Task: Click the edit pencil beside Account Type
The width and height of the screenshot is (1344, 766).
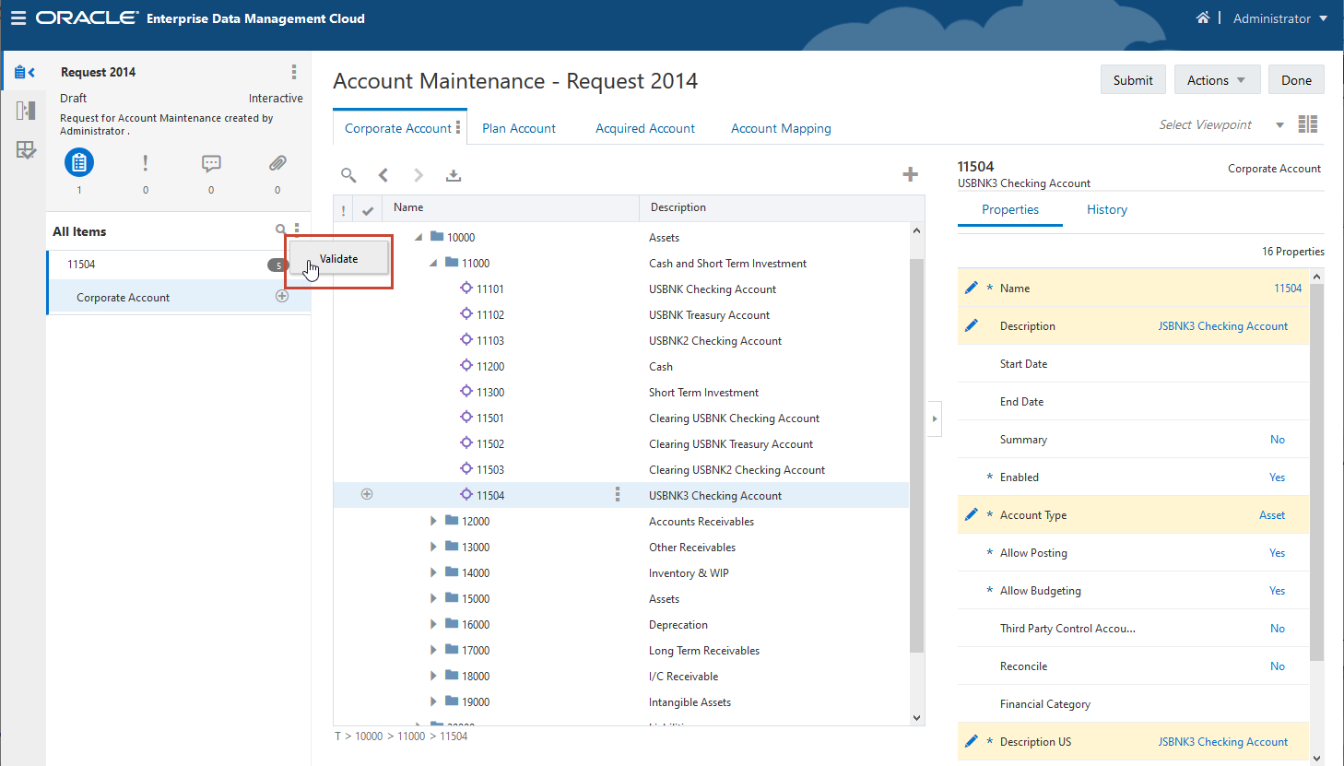Action: [x=971, y=514]
